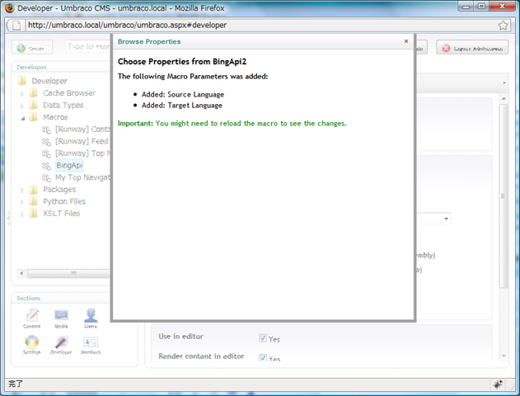Expand the XSLT Files node
520x396 pixels.
click(22, 214)
